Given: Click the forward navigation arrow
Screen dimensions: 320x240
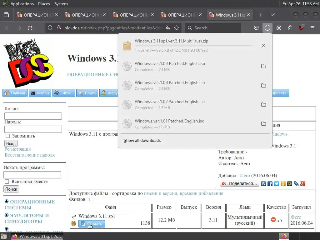Looking at the screenshot, I should pos(19,28).
